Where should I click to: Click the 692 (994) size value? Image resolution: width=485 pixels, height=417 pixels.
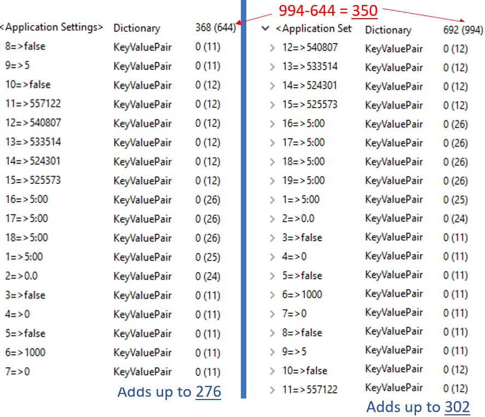point(463,30)
